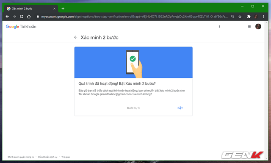Click the Chrome profile avatar in toolbar

(x=256, y=17)
